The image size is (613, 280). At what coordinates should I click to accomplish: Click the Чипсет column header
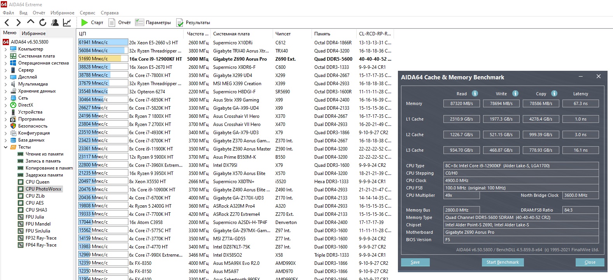[292, 34]
